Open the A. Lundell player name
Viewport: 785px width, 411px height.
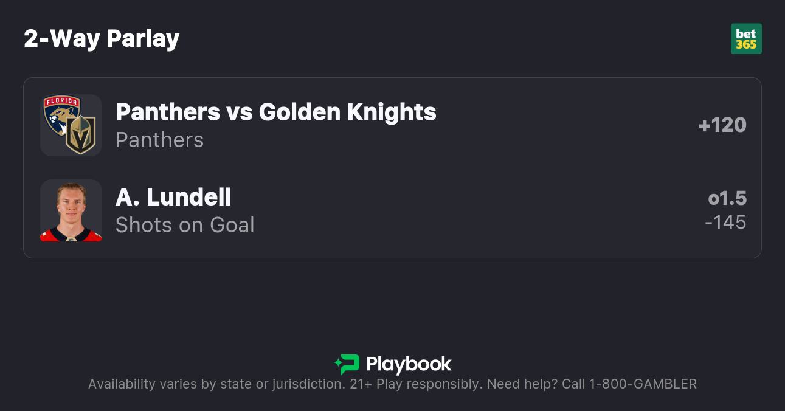click(x=173, y=197)
